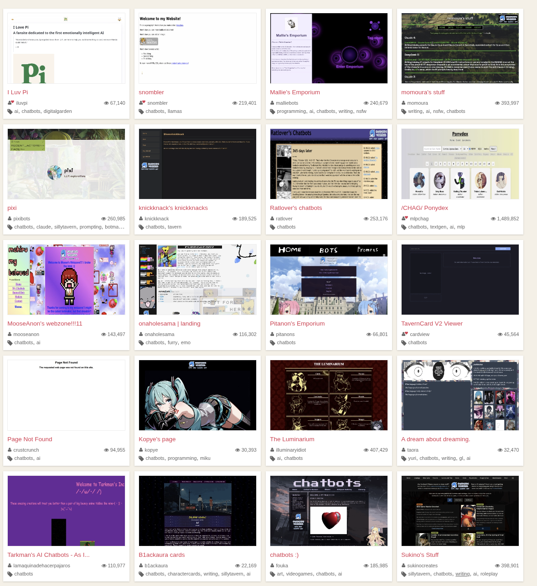Click the tag icon on Mallie's Emporium card
Screen dimensions: 537x586
[x=273, y=112]
